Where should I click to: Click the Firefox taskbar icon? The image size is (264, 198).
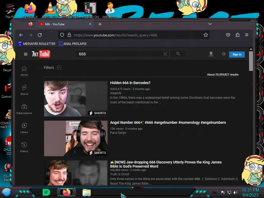click(67, 192)
